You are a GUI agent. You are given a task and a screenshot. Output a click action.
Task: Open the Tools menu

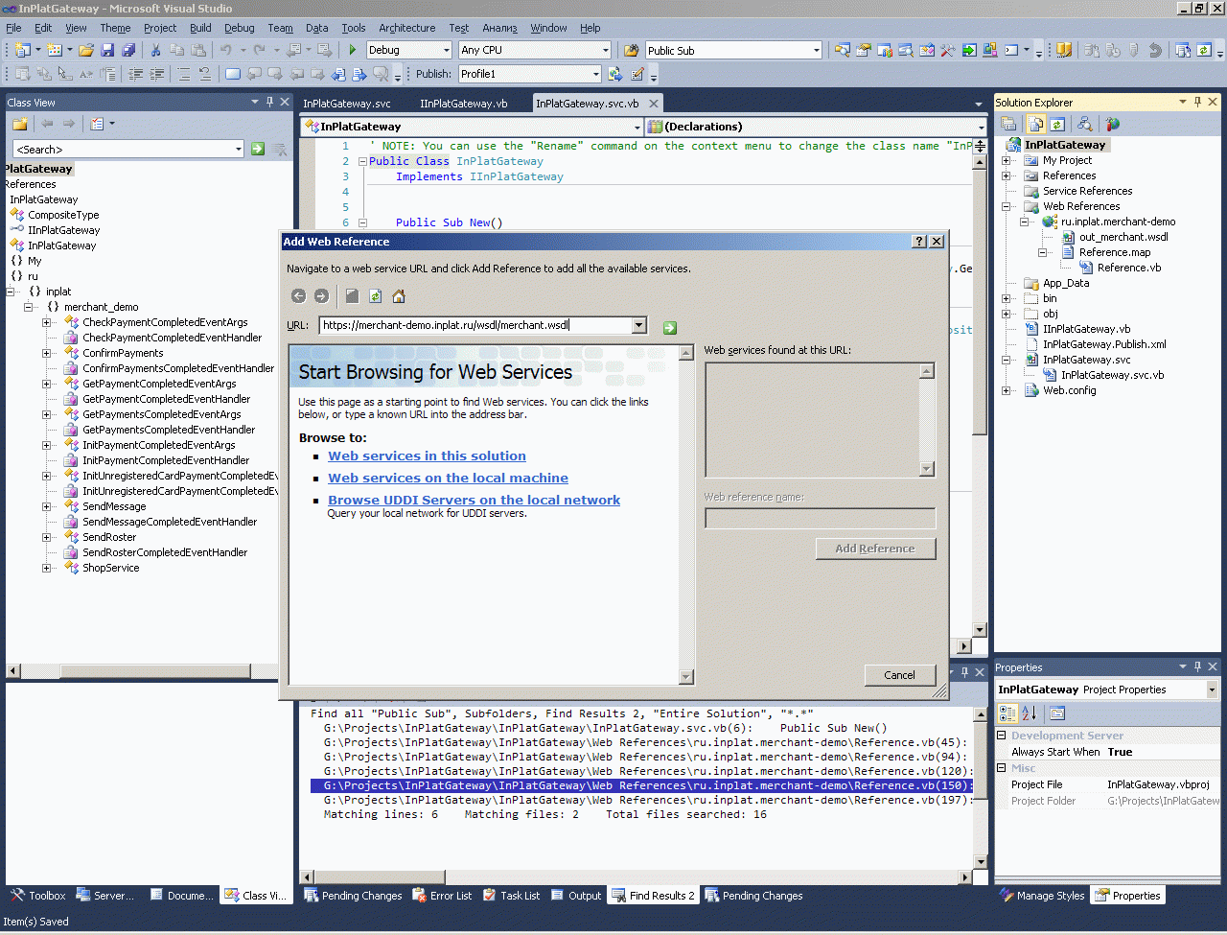point(354,28)
